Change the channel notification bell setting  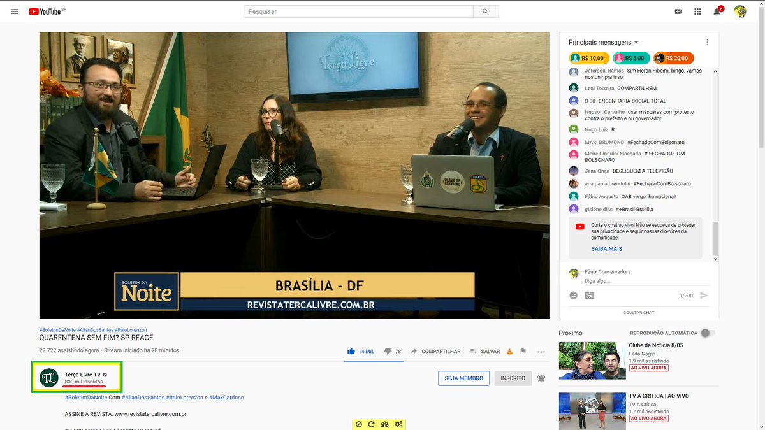click(541, 378)
